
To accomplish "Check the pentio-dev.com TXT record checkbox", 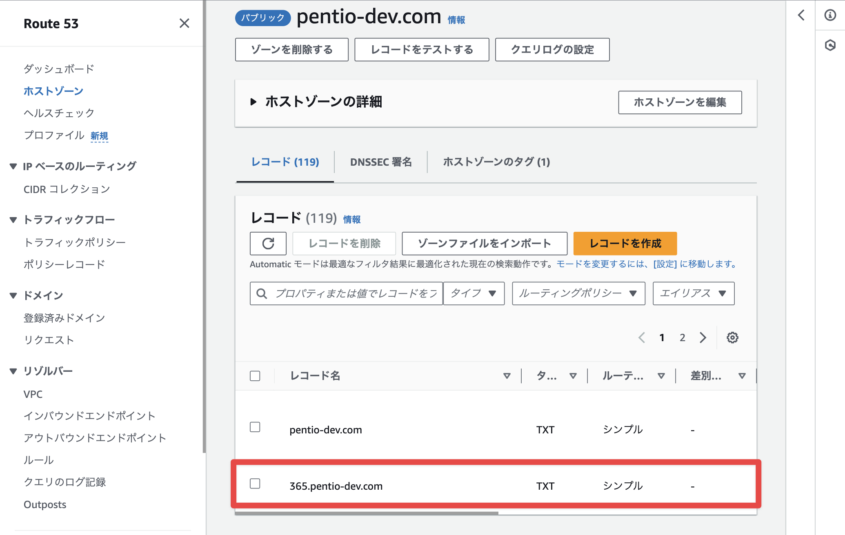I will [x=255, y=427].
